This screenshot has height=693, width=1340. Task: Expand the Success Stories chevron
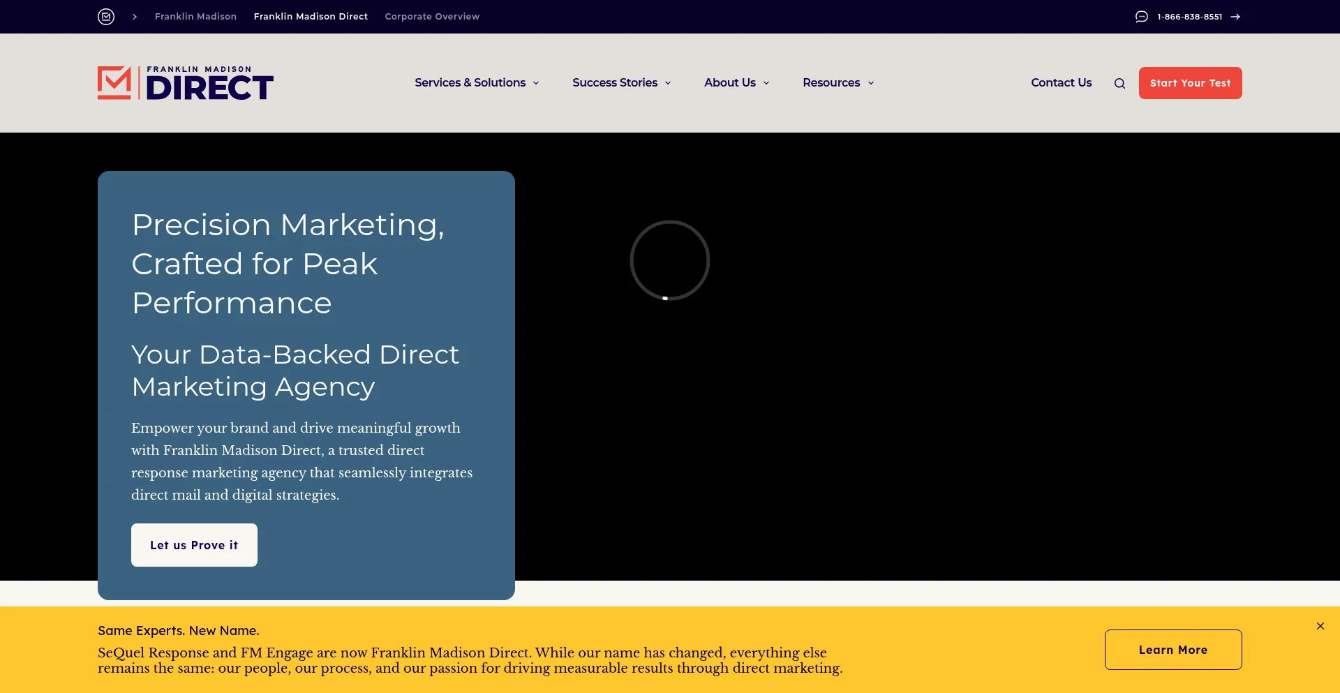click(x=668, y=83)
